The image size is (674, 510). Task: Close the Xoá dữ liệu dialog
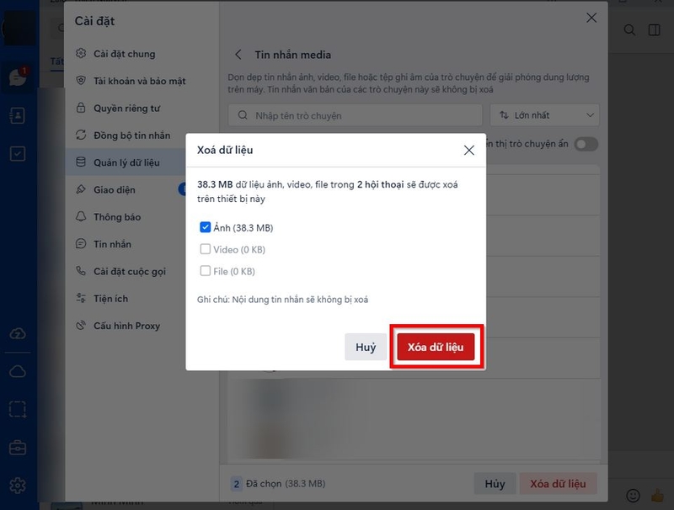[469, 150]
